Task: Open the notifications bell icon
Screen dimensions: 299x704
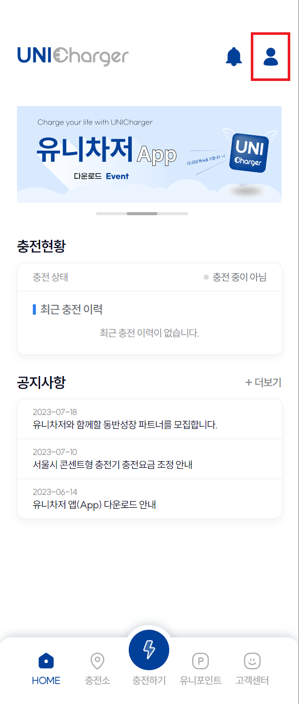Action: (234, 56)
